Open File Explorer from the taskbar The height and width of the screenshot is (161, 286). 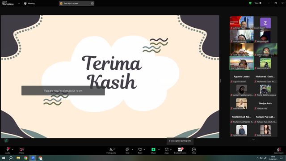18,158
